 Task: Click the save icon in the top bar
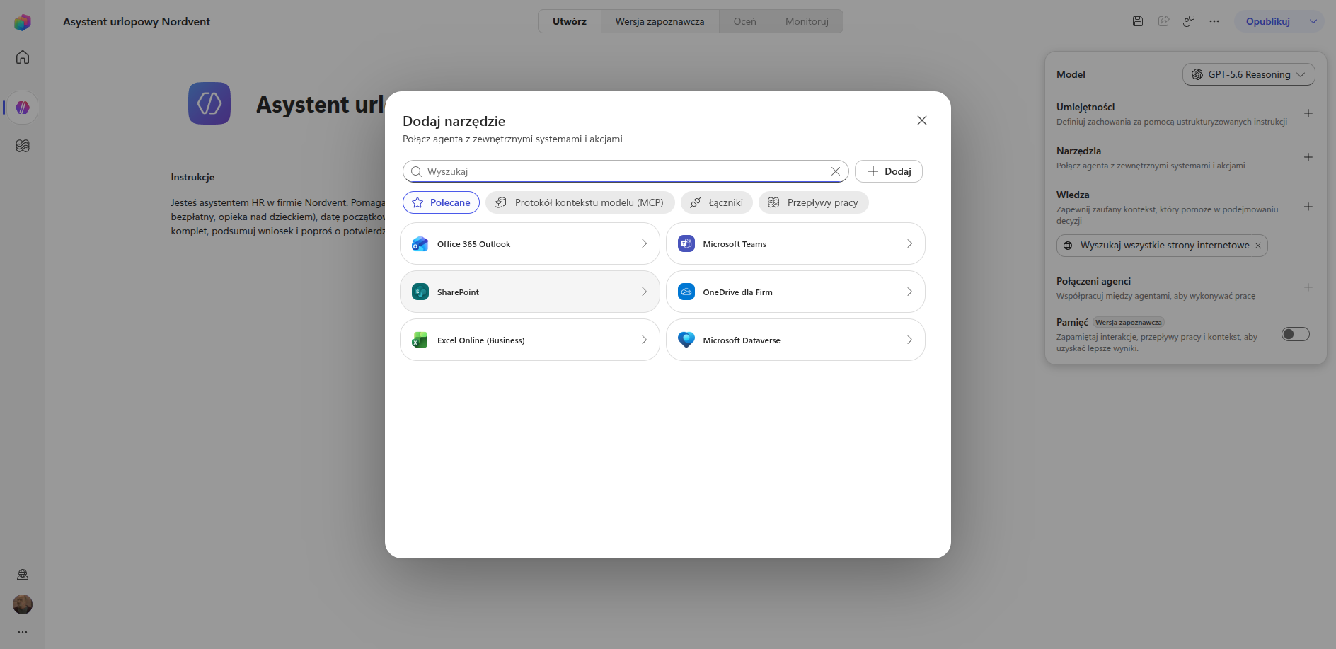click(1138, 21)
